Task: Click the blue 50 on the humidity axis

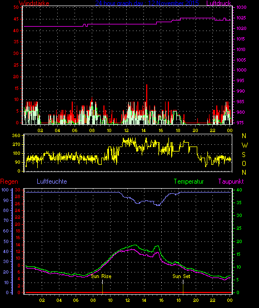Action: 6,241
